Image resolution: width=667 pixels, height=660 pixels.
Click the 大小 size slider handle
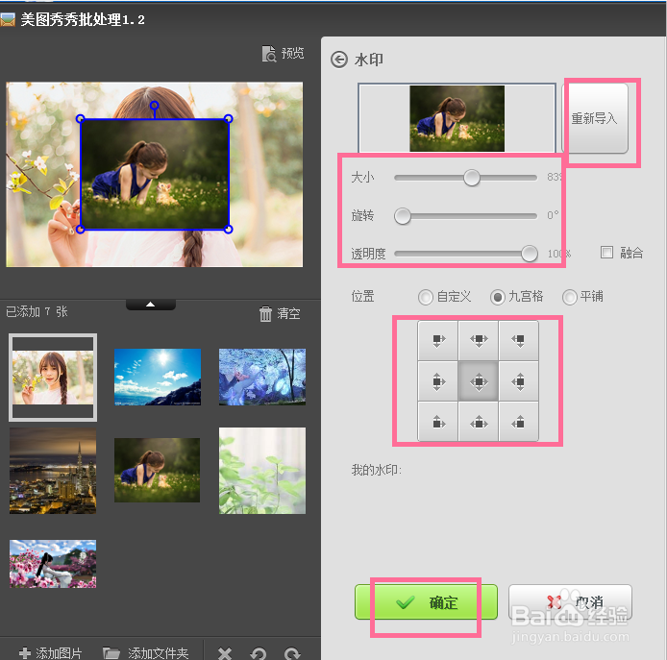pyautogui.click(x=471, y=178)
